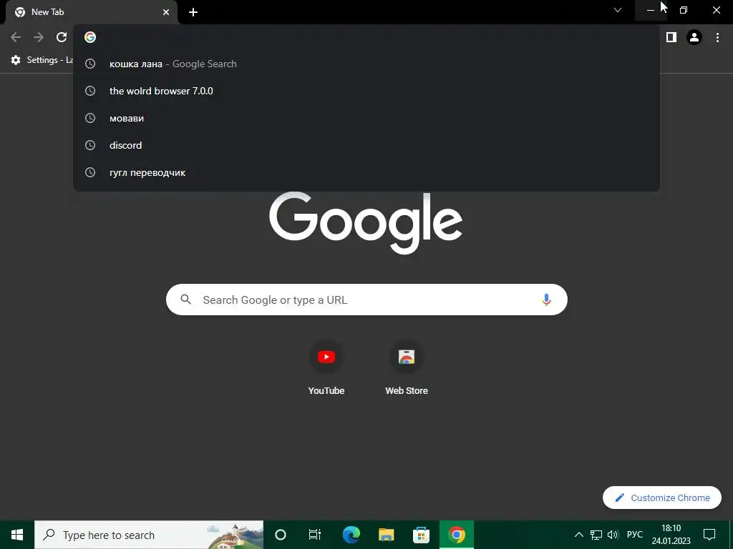Image resolution: width=733 pixels, height=549 pixels.
Task: Click the taskbar search box
Action: click(149, 535)
